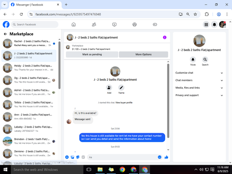The width and height of the screenshot is (232, 174).
Task: Expand Privacy and support section
Action: [199, 95]
